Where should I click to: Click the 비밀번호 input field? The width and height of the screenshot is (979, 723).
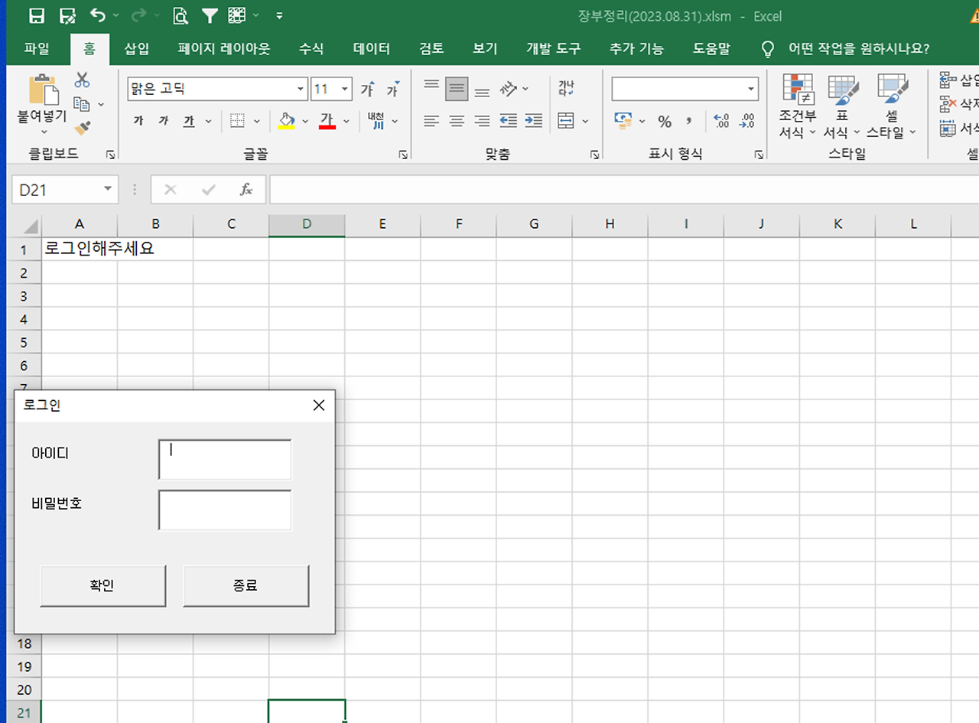[x=225, y=510]
